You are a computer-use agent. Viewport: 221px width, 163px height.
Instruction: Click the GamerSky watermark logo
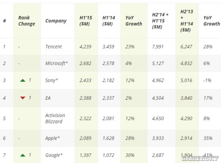tap(200, 158)
